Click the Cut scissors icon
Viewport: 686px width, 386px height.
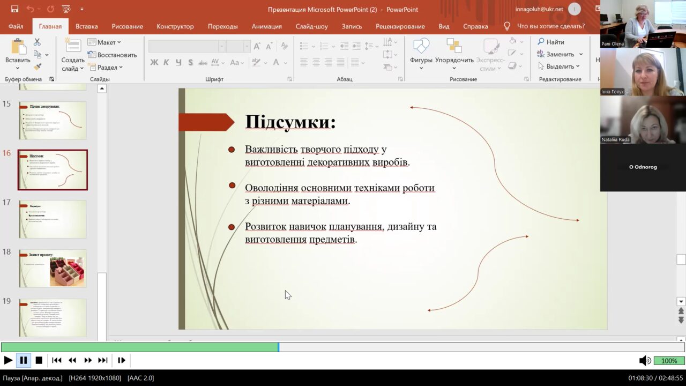coord(37,42)
